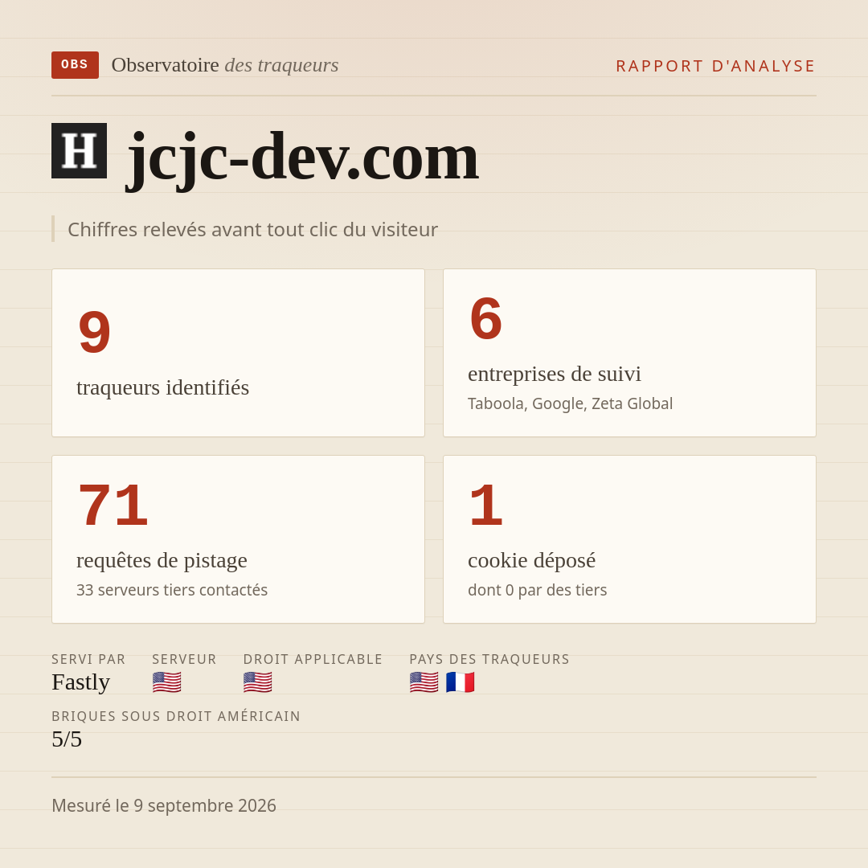This screenshot has height=868, width=868.
Task: Click the 'cookie déposé' label
Action: click(x=531, y=560)
